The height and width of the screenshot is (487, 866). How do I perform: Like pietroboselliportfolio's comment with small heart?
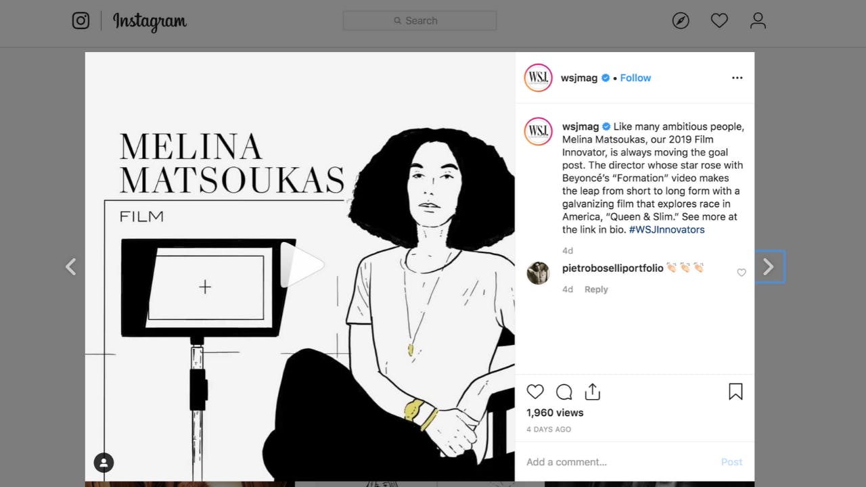(x=742, y=273)
